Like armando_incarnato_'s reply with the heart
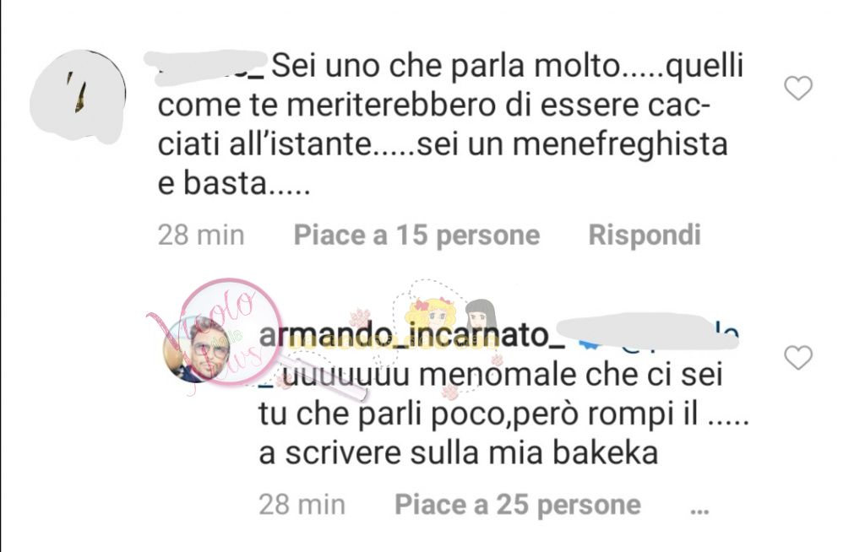The height and width of the screenshot is (552, 865). (x=798, y=358)
